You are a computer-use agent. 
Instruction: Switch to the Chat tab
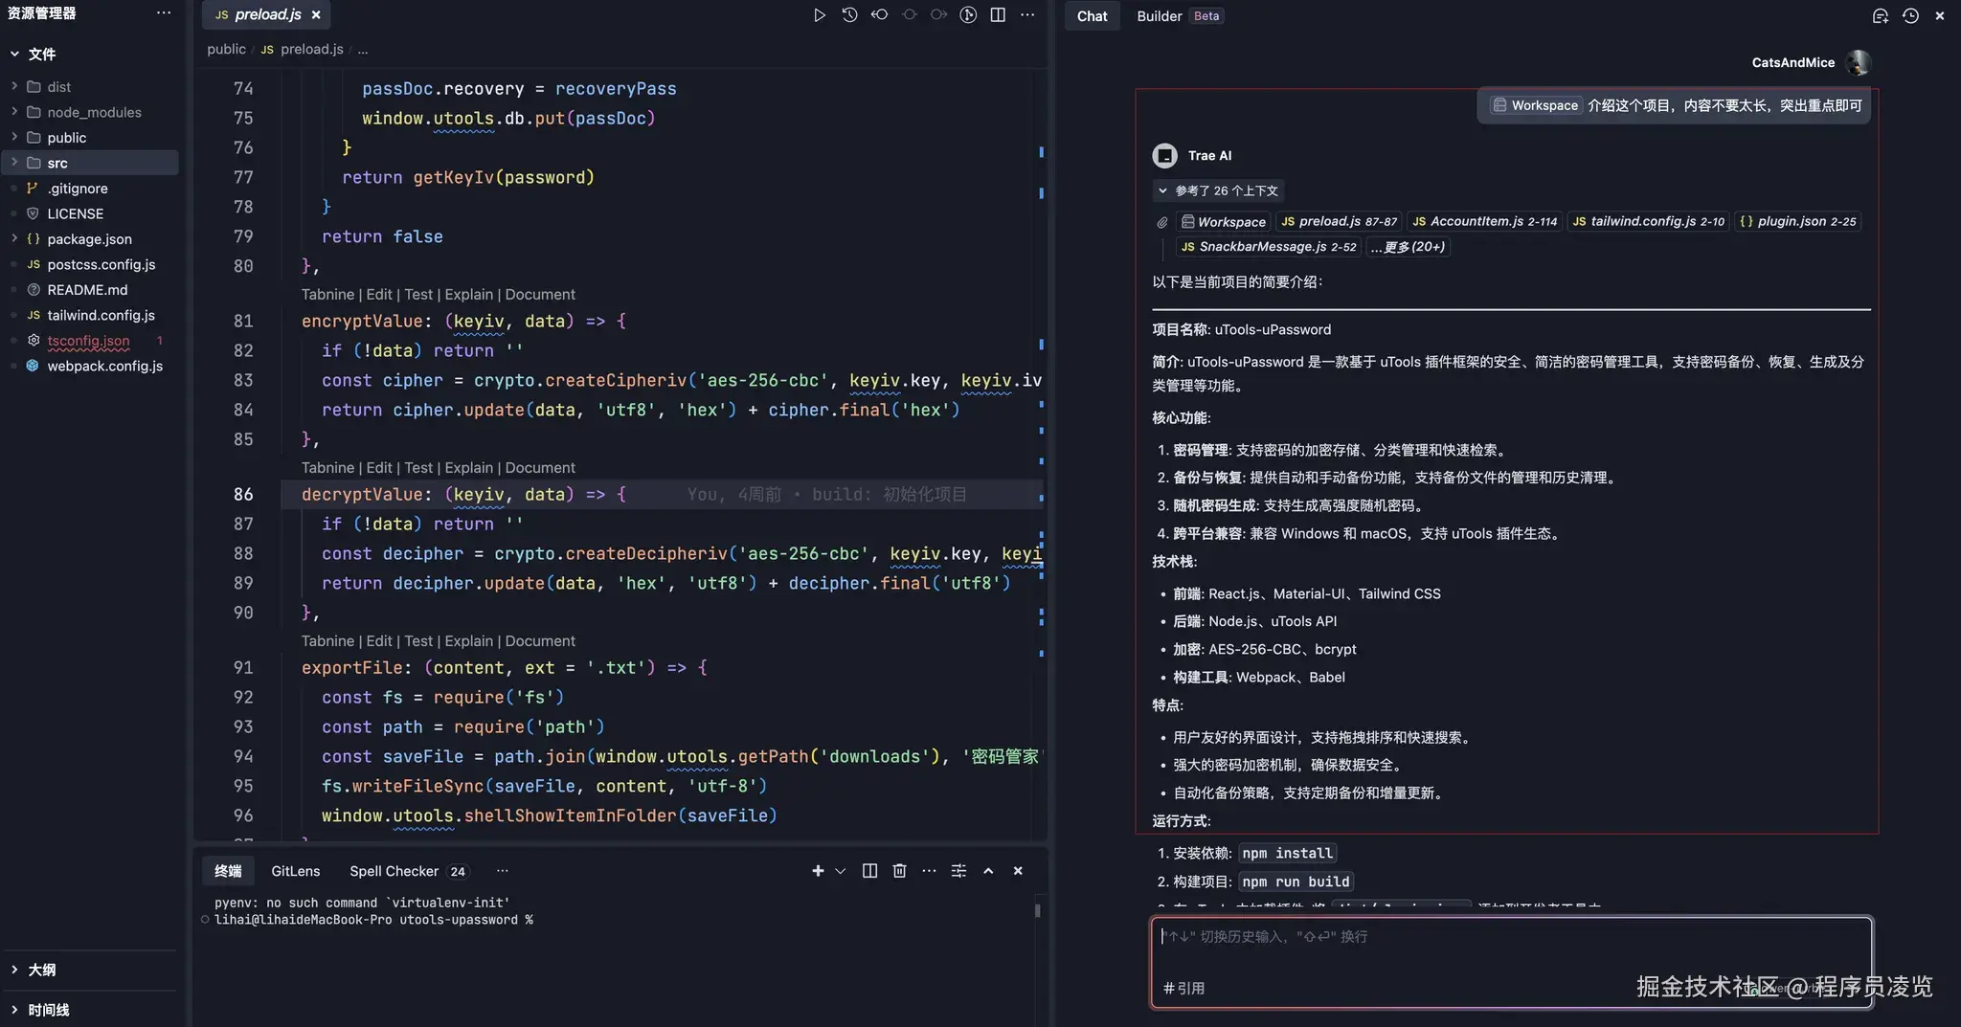[x=1092, y=16]
